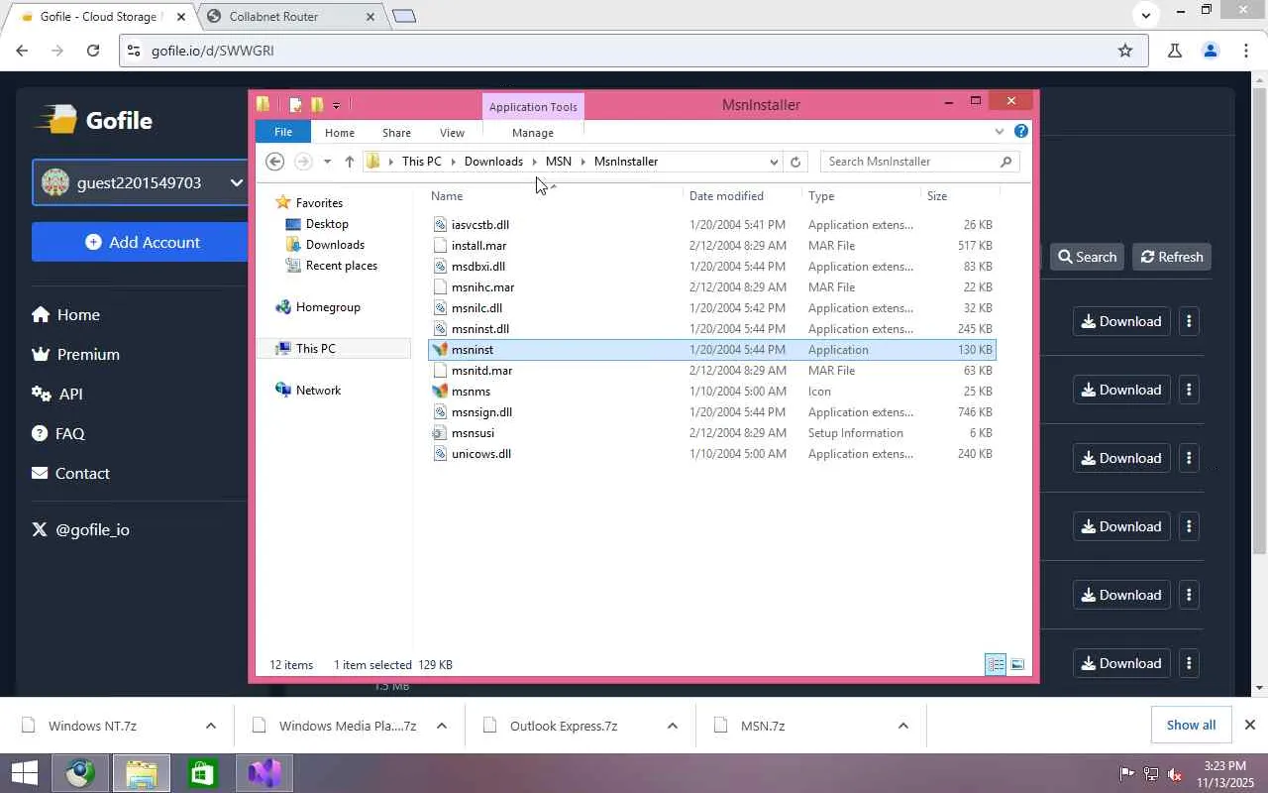Switch Explorer to details view
This screenshot has height=793, width=1268.
tap(996, 664)
